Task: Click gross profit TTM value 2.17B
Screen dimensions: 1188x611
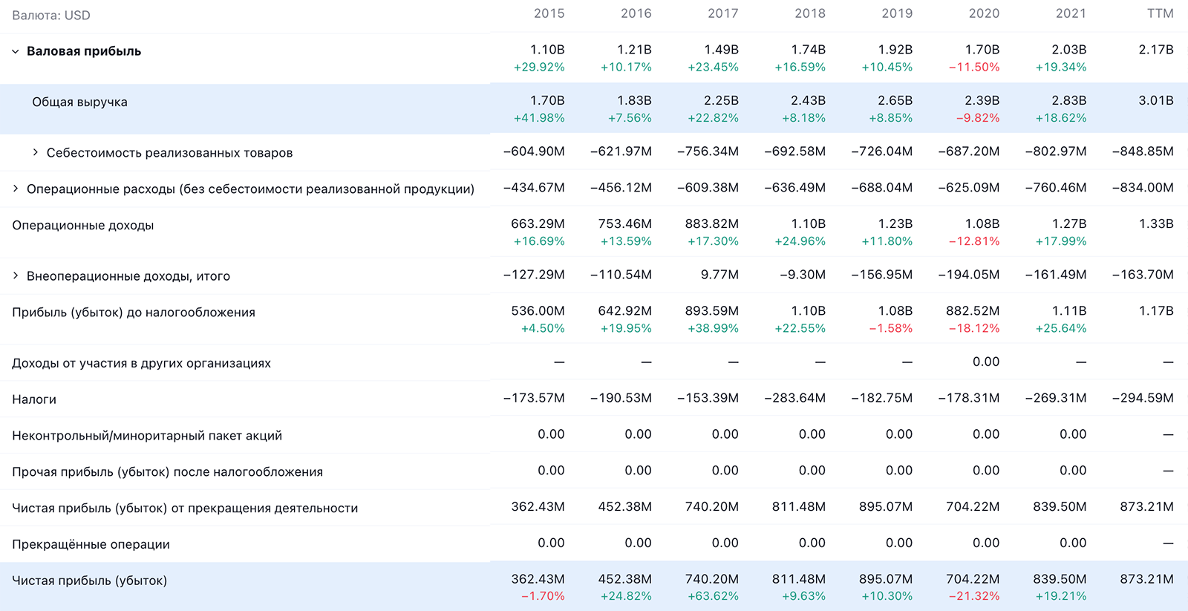Action: pos(1156,50)
